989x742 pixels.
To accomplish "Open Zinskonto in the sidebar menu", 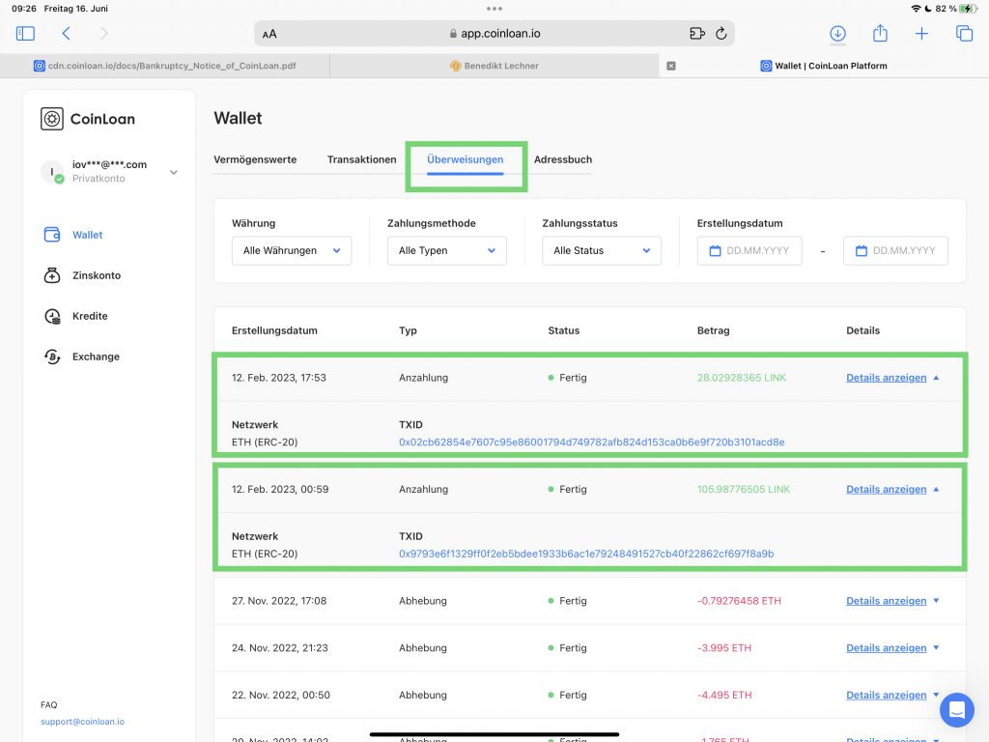I will (x=97, y=275).
